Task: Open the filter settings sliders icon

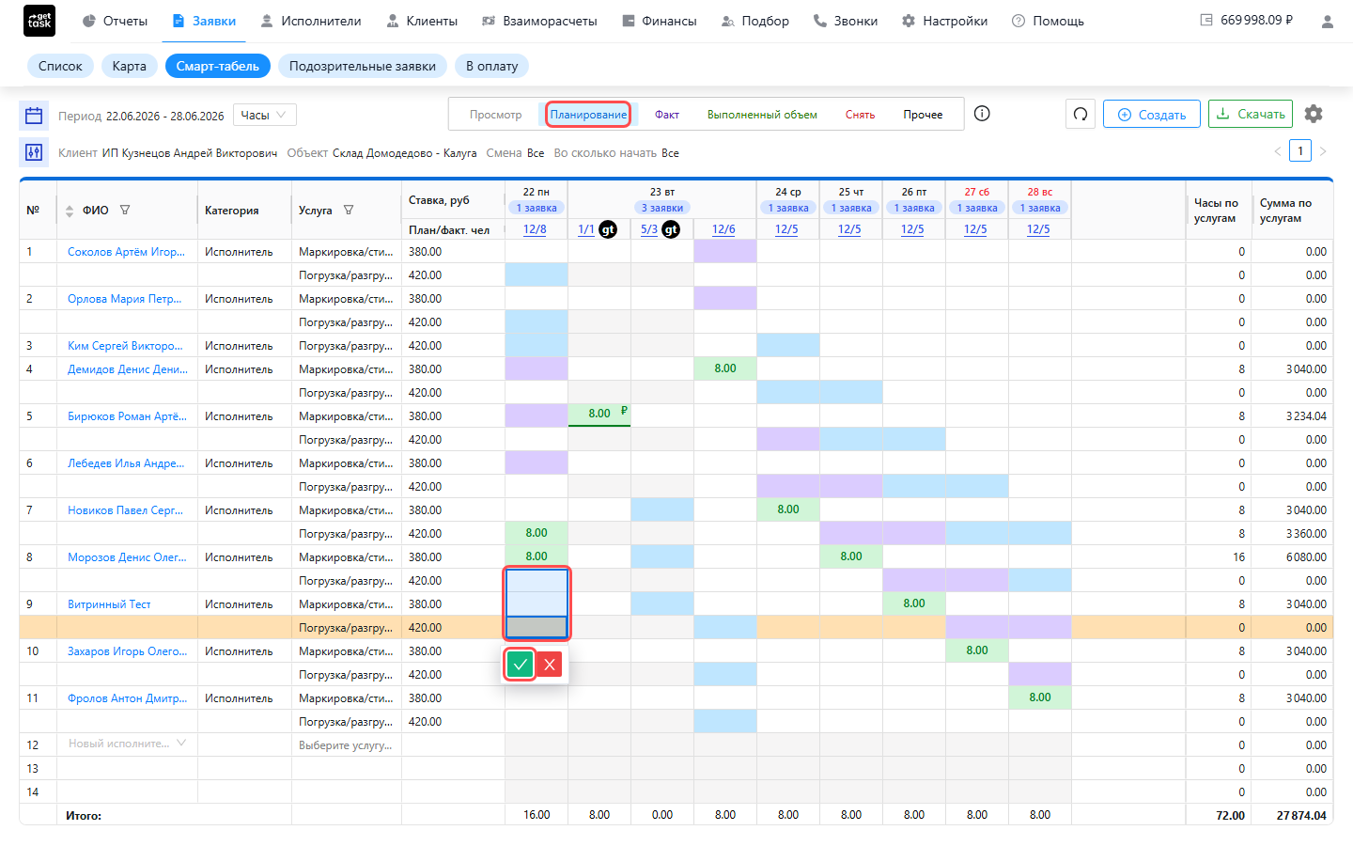Action: (x=34, y=152)
